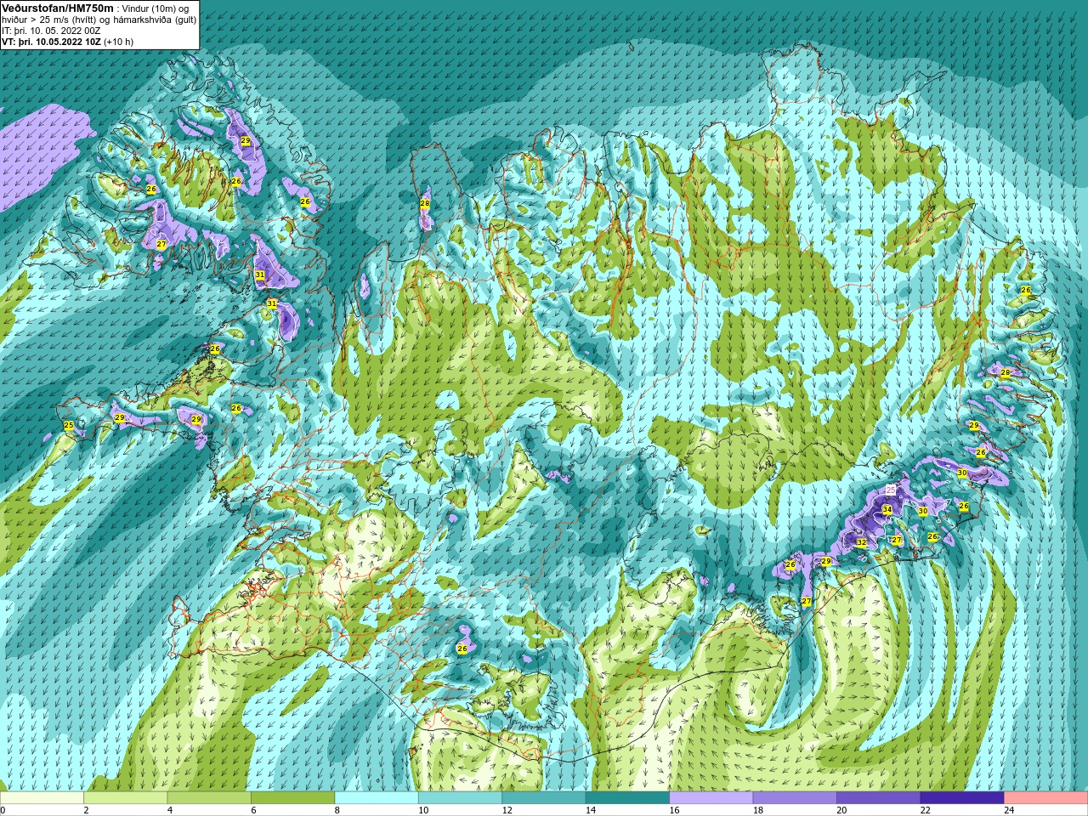Select the 10–12 m/s turquoise swatch
The height and width of the screenshot is (816, 1088).
point(460,798)
